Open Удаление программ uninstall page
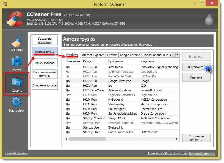This screenshot has width=224, height=163. (x=45, y=40)
